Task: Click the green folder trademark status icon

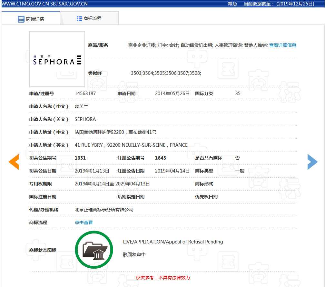Action: 94,250
